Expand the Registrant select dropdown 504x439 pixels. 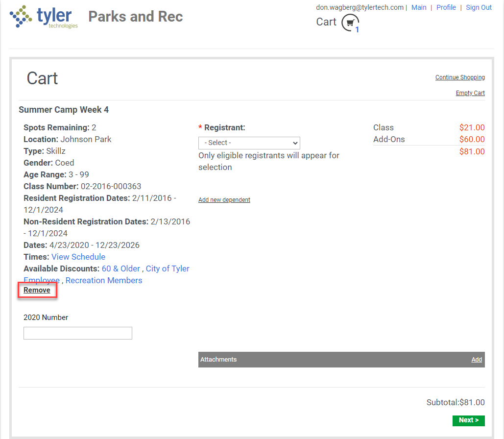coord(249,143)
